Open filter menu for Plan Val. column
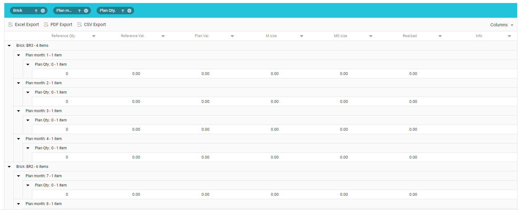 tap(232, 36)
